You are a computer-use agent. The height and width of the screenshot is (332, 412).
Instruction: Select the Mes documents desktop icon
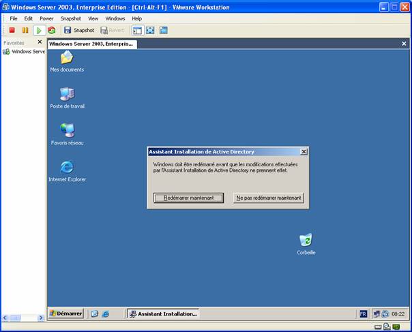click(x=67, y=61)
